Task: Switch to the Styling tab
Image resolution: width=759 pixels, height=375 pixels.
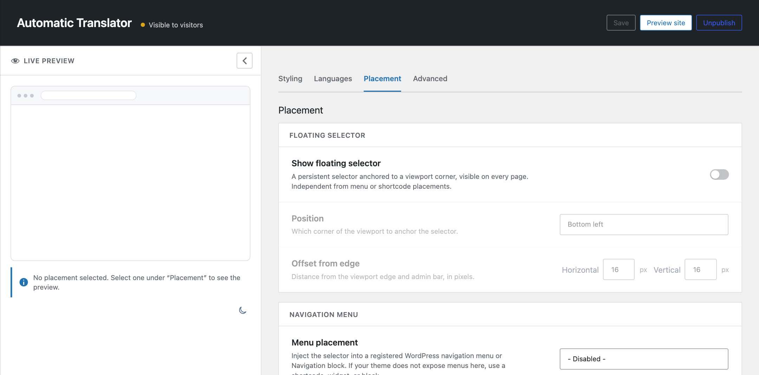Action: [x=290, y=79]
